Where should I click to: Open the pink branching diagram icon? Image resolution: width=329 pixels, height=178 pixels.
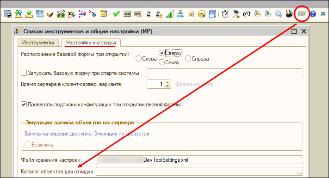point(82,14)
